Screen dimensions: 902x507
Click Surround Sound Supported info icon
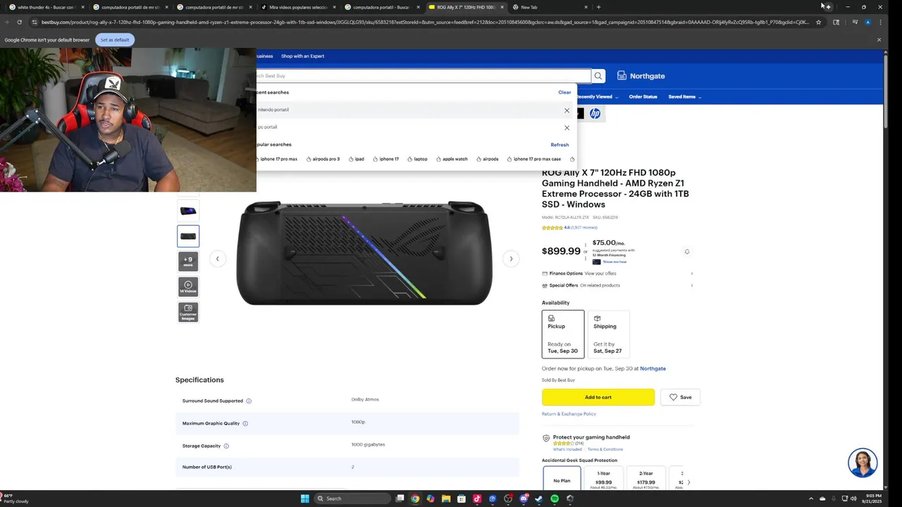pyautogui.click(x=249, y=401)
